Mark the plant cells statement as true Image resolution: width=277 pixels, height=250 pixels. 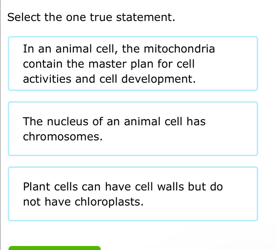[133, 194]
